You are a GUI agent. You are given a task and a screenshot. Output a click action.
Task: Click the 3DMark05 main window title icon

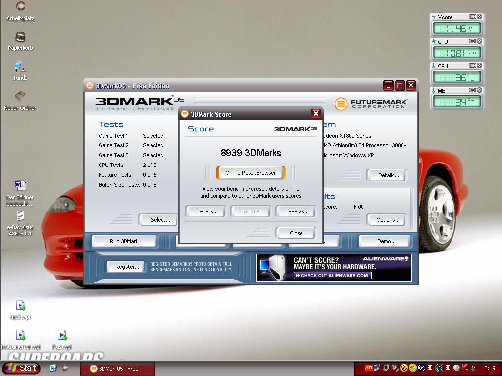(x=90, y=85)
